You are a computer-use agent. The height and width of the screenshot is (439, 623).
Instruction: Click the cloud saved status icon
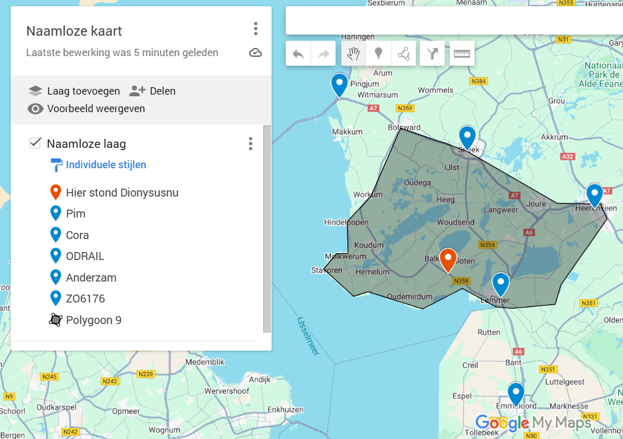tap(255, 53)
